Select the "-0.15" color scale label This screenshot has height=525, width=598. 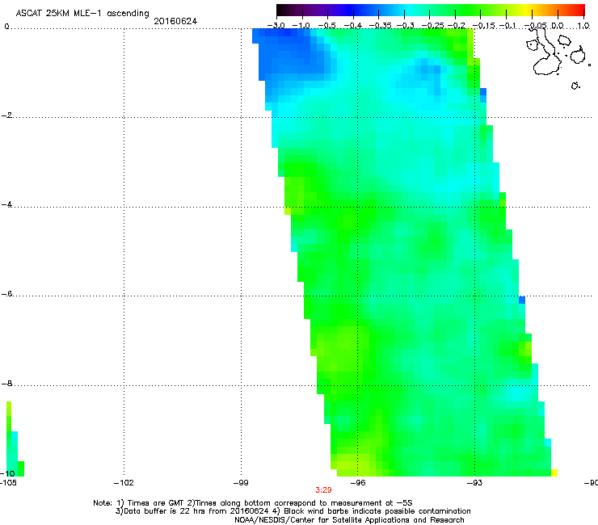coord(484,26)
